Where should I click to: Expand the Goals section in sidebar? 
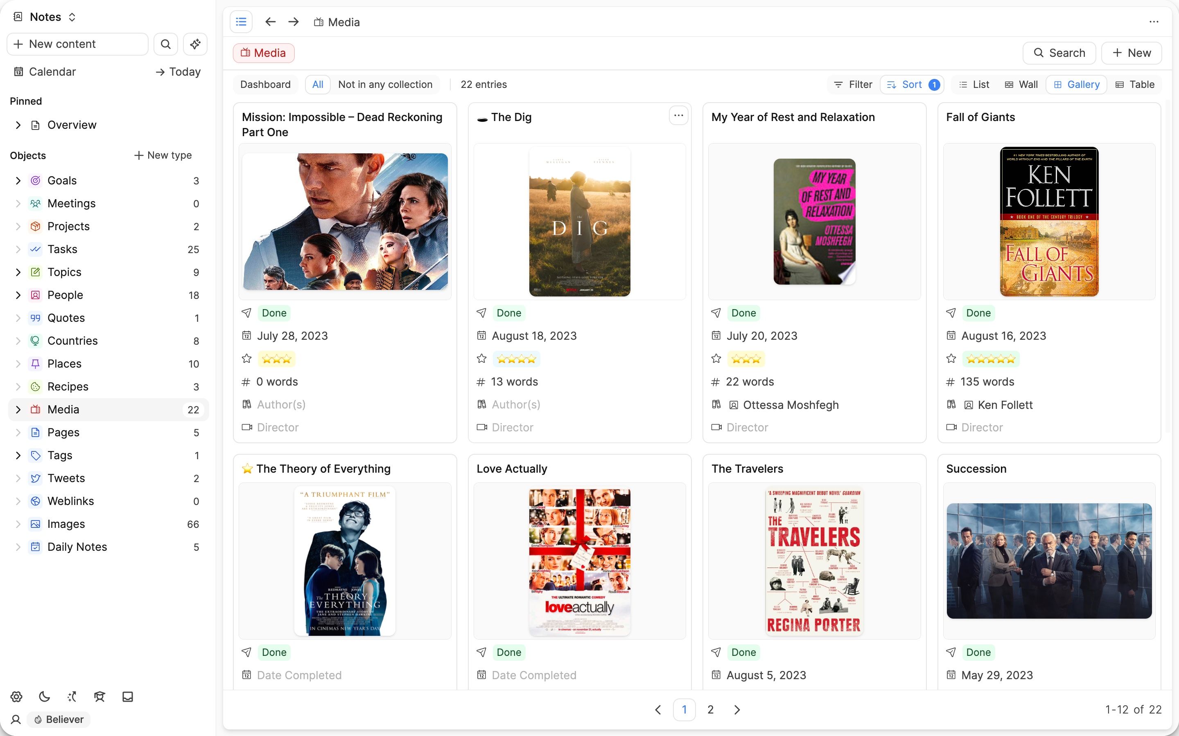(18, 180)
